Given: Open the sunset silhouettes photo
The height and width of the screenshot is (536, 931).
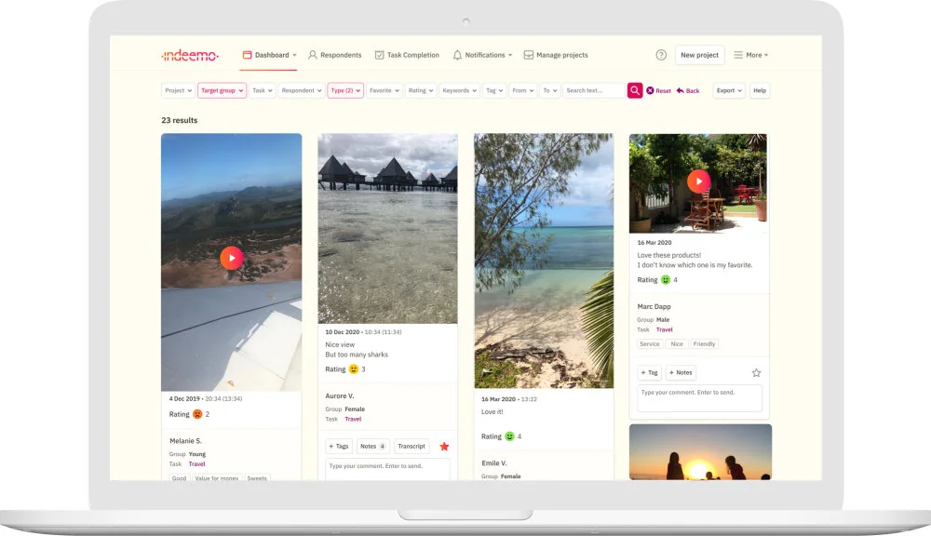Looking at the screenshot, I should point(701,451).
